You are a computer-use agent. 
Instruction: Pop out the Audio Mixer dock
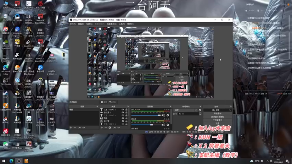[170, 106]
